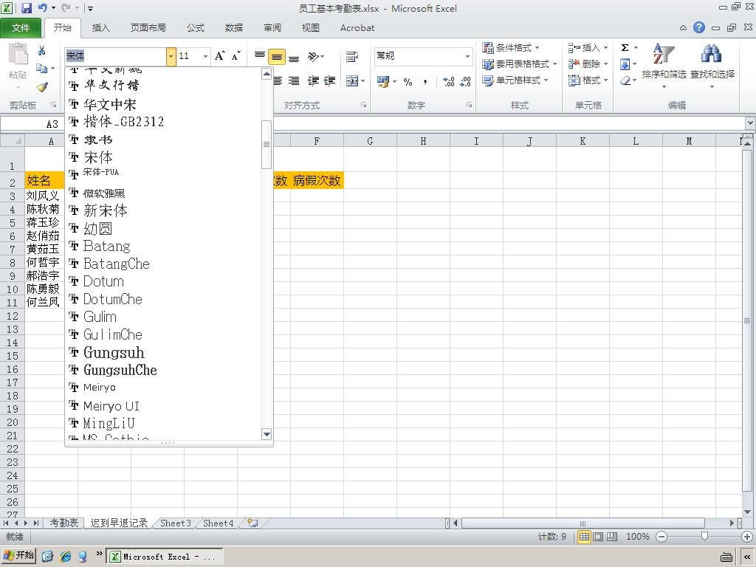Switch to Normal view in status bar
The width and height of the screenshot is (756, 567).
pos(584,537)
